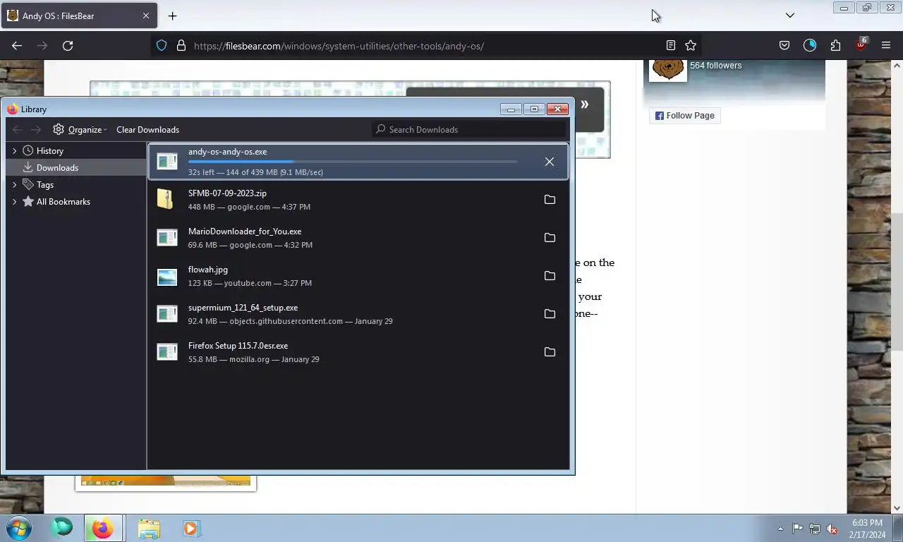
Task: Click the SFMB zip archive icon
Action: 165,200
